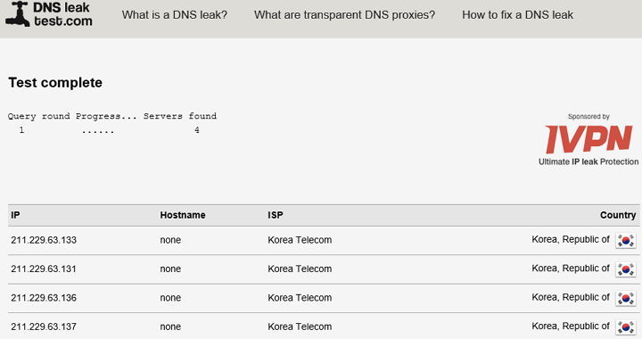Click the IP column header

click(x=15, y=215)
